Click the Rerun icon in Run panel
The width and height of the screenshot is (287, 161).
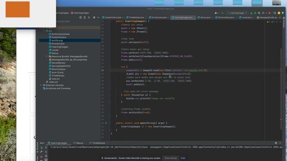click(x=41, y=148)
